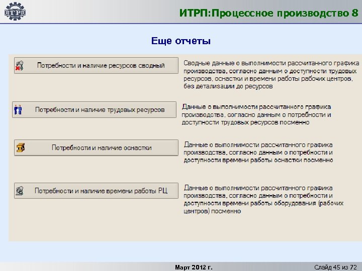Click description starting with Сводные данные о выполнимости

pos(271,75)
